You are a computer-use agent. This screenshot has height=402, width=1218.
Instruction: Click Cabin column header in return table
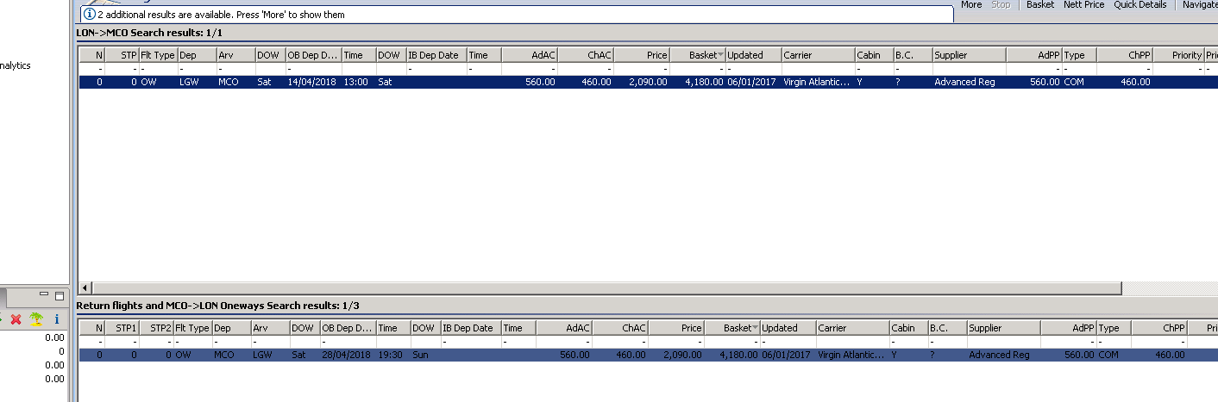pos(907,328)
